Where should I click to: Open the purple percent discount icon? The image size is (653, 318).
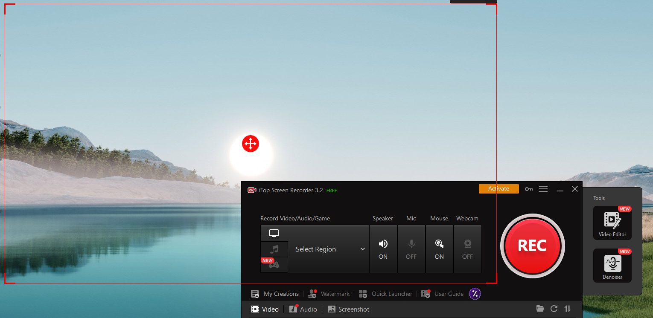coord(475,294)
